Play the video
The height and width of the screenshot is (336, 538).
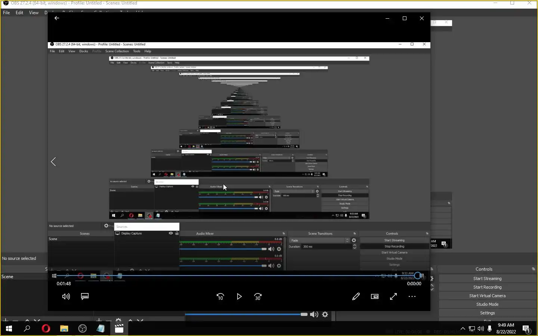(239, 296)
